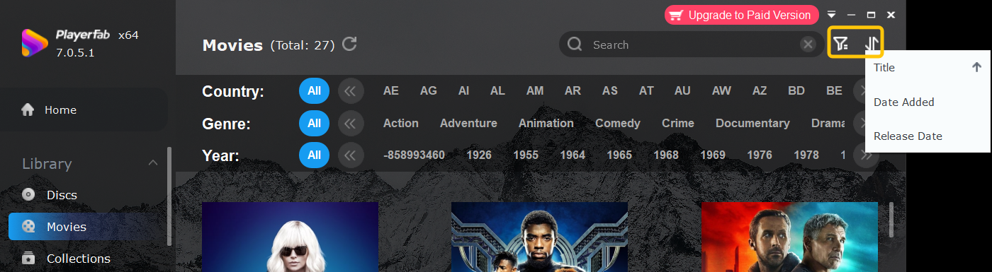
Task: Select All in the Country filter
Action: (314, 90)
